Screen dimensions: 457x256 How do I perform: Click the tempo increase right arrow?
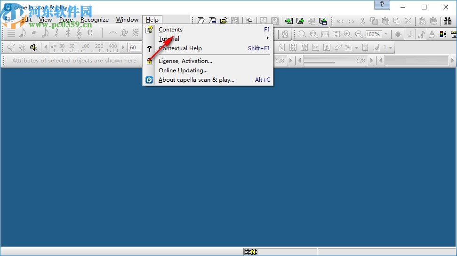tap(123, 47)
